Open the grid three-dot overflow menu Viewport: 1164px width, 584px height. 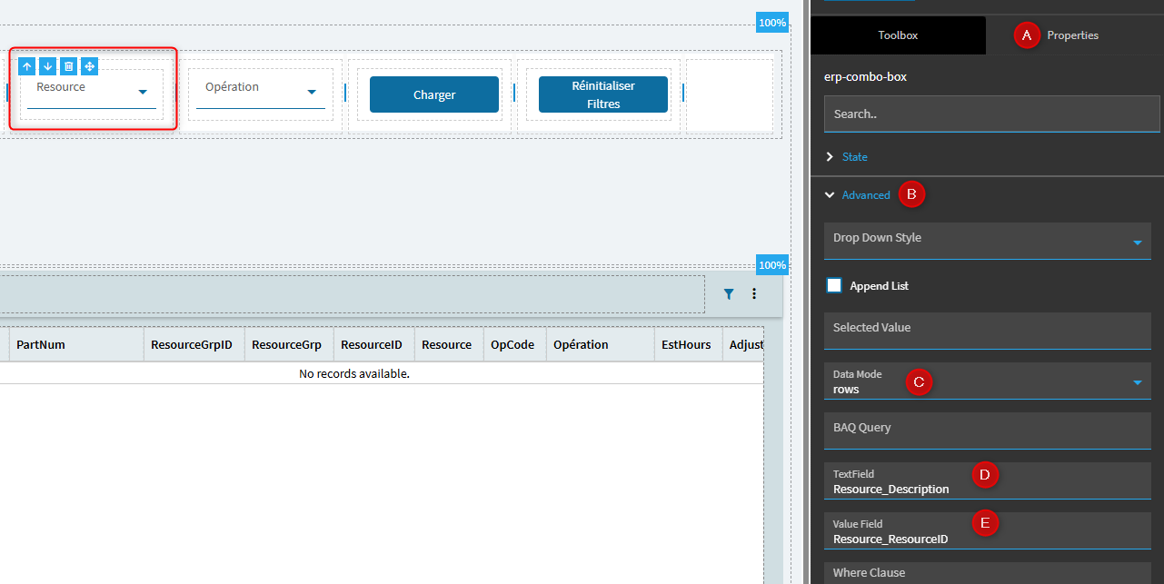click(x=754, y=294)
